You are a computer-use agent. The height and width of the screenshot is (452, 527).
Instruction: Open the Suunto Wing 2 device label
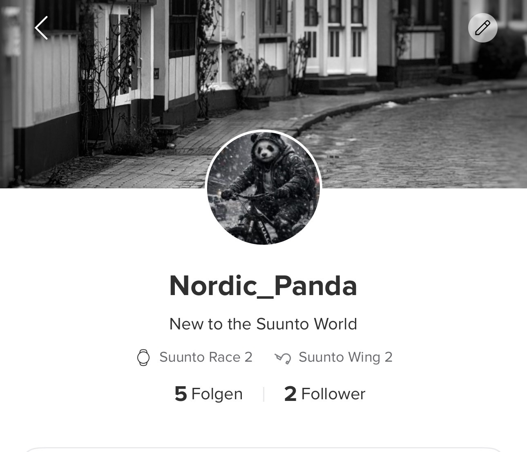(346, 357)
